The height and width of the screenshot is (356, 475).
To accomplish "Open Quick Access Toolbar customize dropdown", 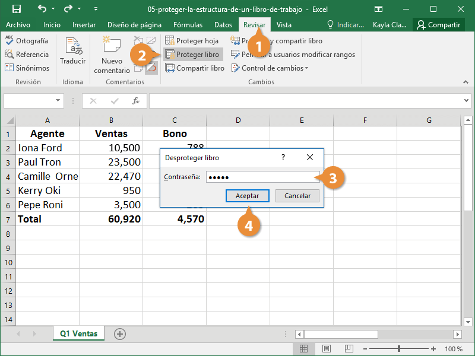I will click(96, 9).
